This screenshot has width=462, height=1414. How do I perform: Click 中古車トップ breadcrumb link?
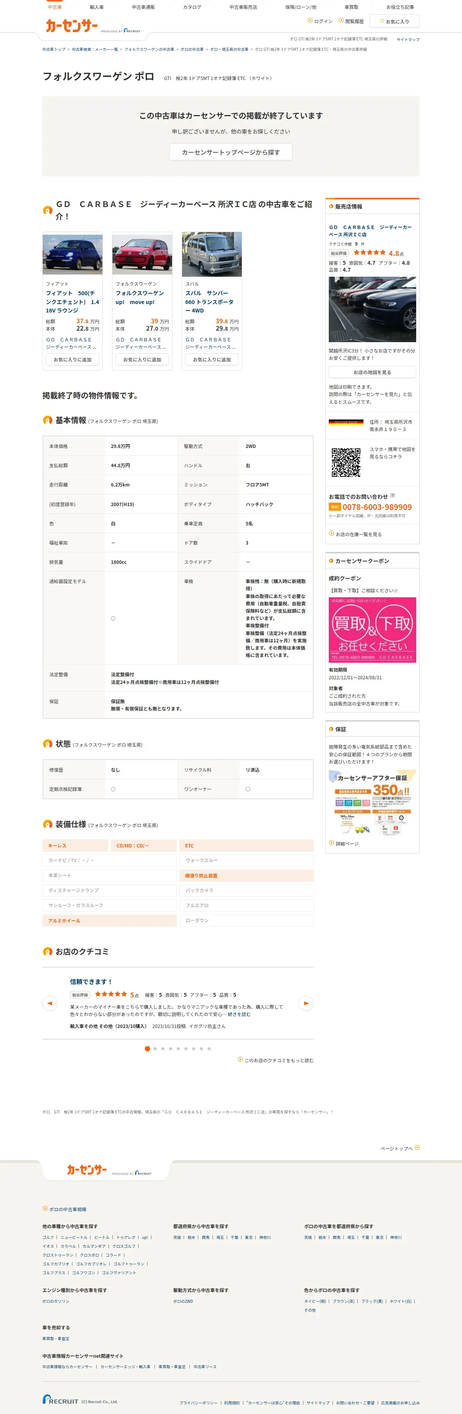click(54, 49)
